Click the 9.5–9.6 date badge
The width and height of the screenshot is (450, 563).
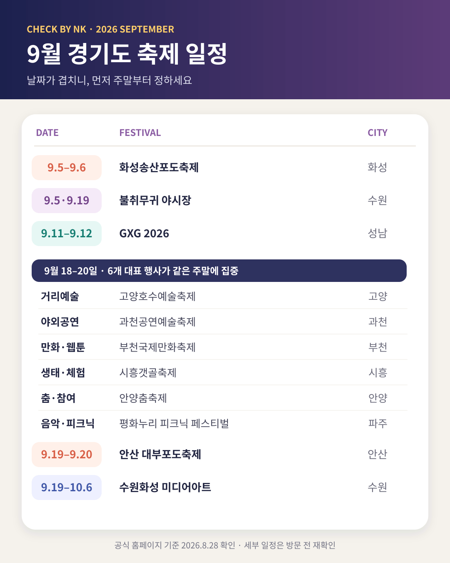(67, 168)
